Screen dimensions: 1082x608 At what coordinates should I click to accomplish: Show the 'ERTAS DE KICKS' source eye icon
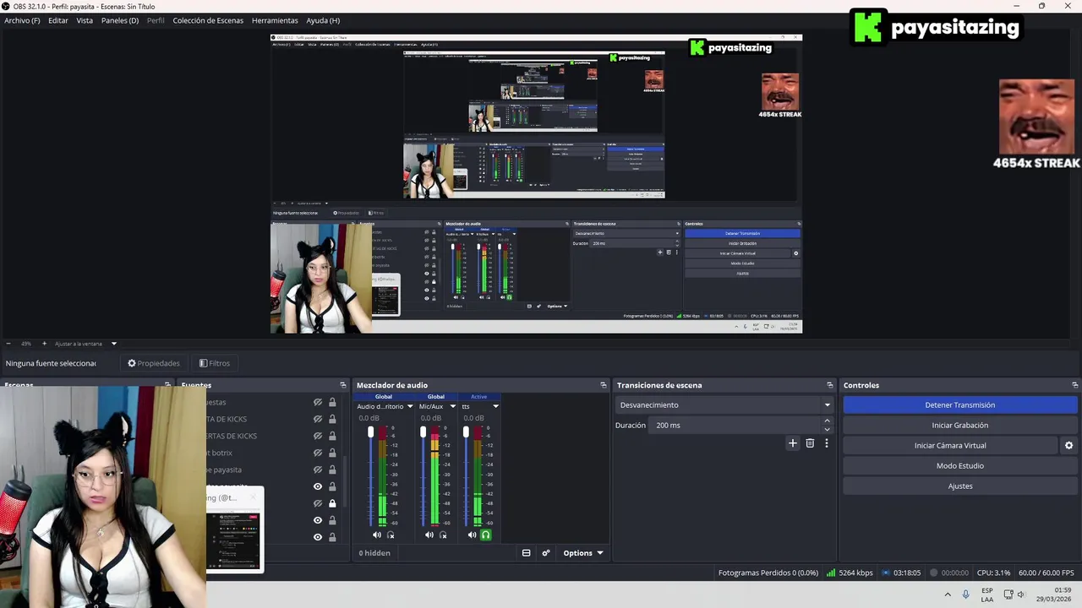tap(318, 436)
